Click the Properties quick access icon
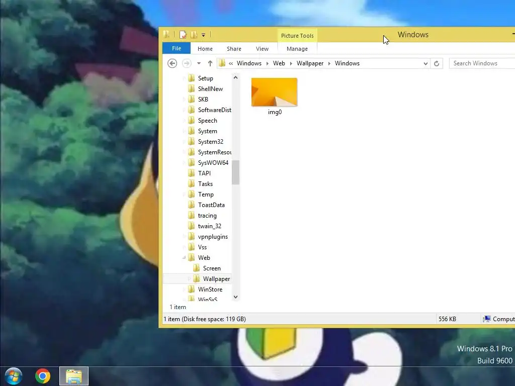The height and width of the screenshot is (386, 515). pos(183,35)
